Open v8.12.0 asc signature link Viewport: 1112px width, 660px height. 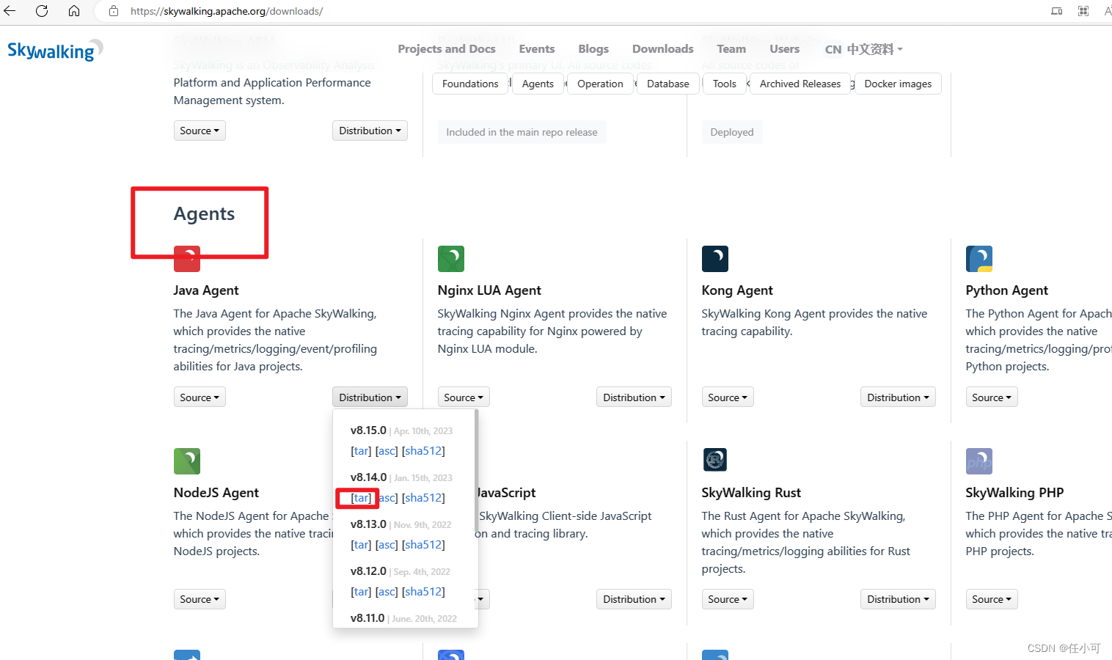pyautogui.click(x=387, y=592)
